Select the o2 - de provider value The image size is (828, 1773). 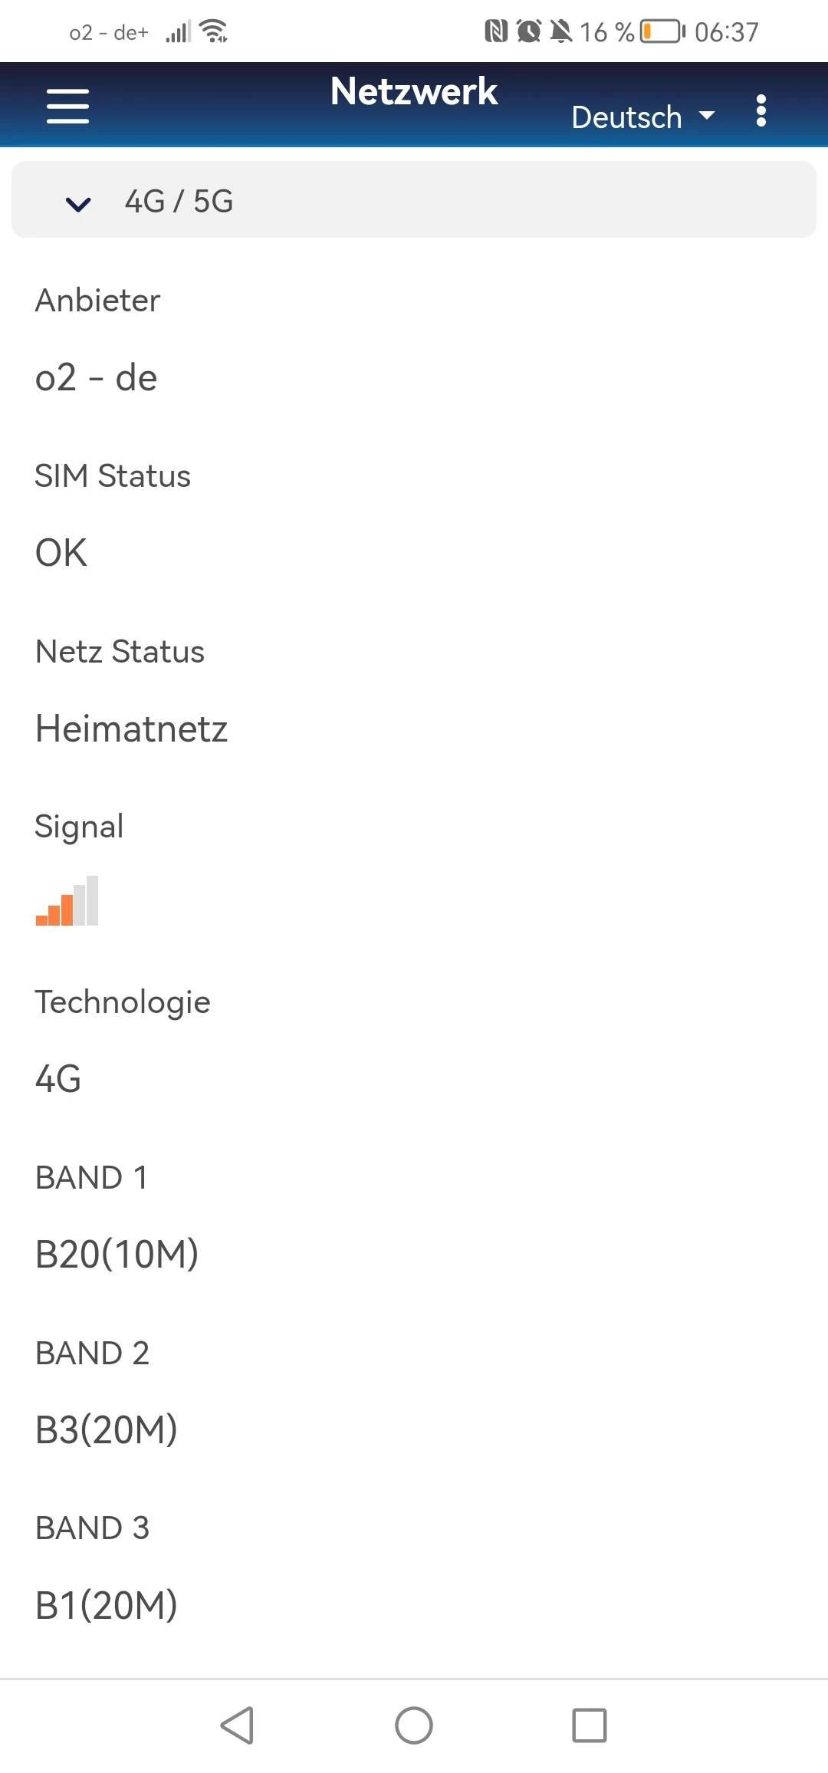pyautogui.click(x=97, y=378)
